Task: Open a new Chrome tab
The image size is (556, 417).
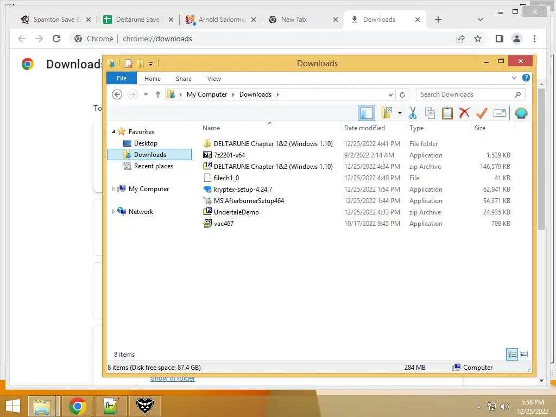Action: [438, 20]
